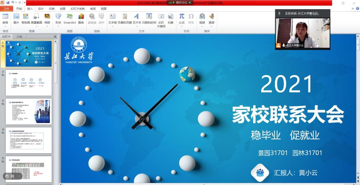The width and height of the screenshot is (360, 185).
Task: Click the 艺术字 WordArt icon
Action: 137,19
